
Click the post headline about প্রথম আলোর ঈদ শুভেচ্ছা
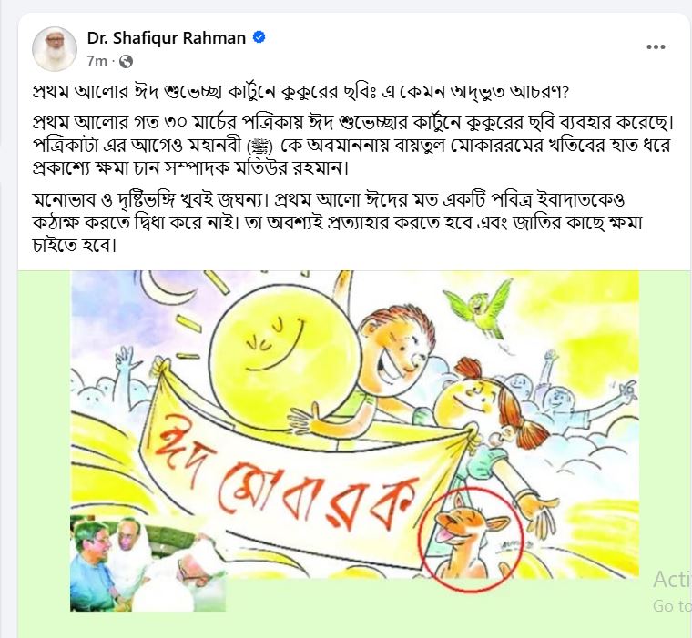point(301,92)
